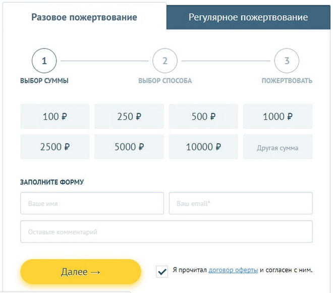The height and width of the screenshot is (293, 333).
Task: Uncheck the offer agreement checkbox
Action: 162,271
